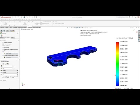Open the Options gear icon in the top toolbar
The height and width of the screenshot is (105, 140).
tap(36, 17)
